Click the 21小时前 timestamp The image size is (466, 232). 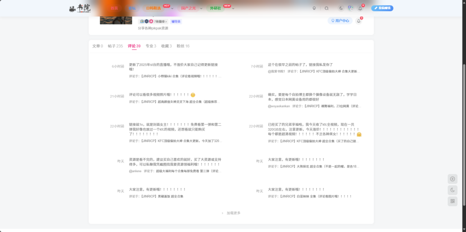point(117,96)
